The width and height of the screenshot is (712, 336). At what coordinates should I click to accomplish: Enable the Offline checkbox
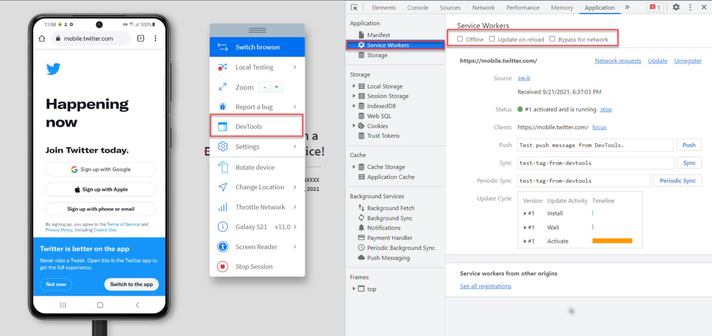459,39
